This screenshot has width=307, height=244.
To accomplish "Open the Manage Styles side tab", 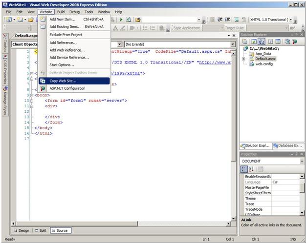I will click(x=4, y=100).
